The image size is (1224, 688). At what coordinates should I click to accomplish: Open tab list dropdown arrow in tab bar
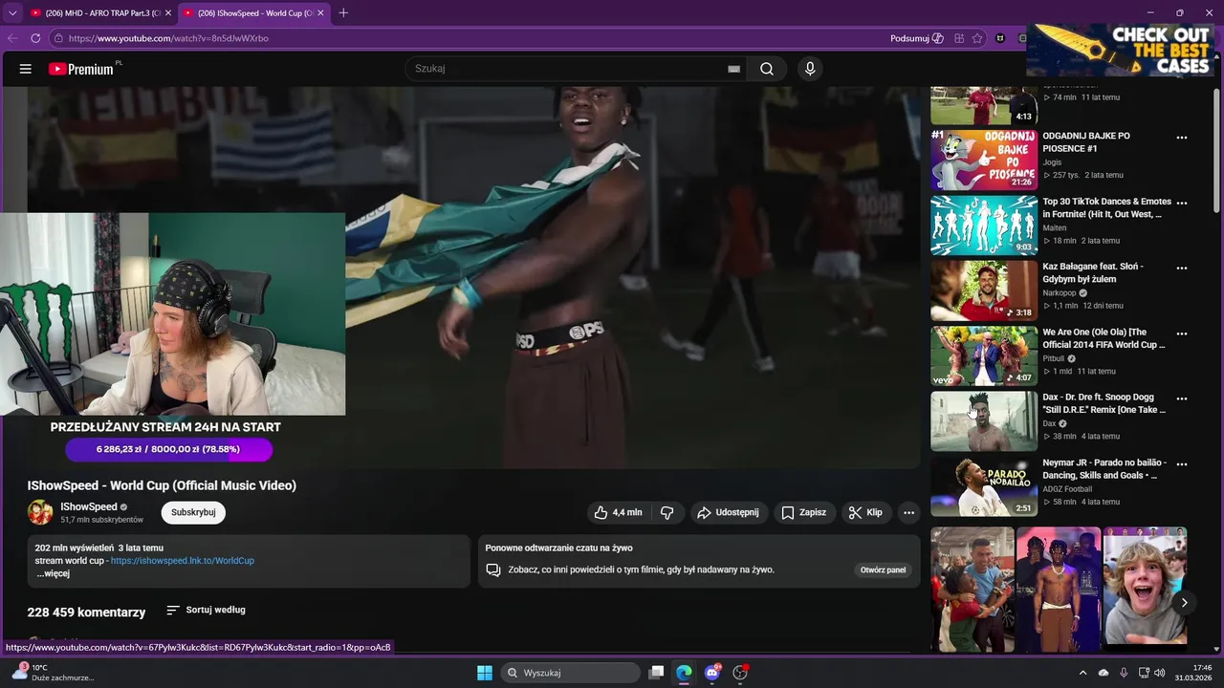tap(12, 12)
